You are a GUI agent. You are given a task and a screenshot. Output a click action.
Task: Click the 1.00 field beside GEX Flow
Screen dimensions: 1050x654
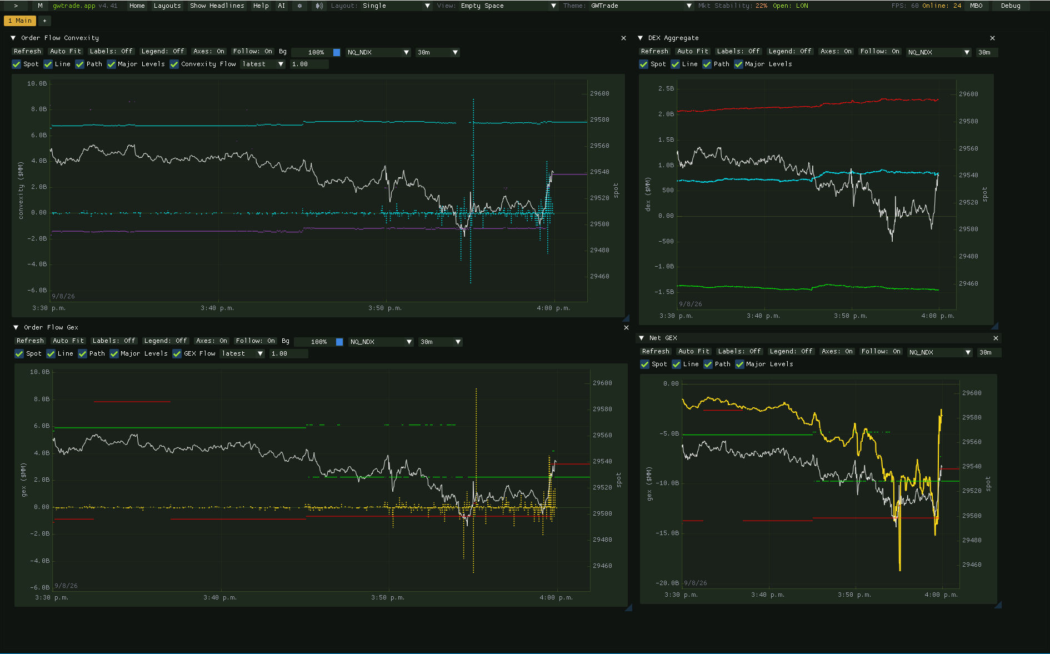pyautogui.click(x=289, y=354)
